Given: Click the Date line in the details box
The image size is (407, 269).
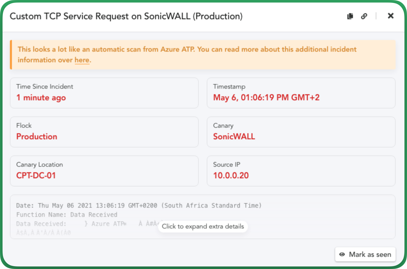Looking at the screenshot, I should click(x=139, y=205).
